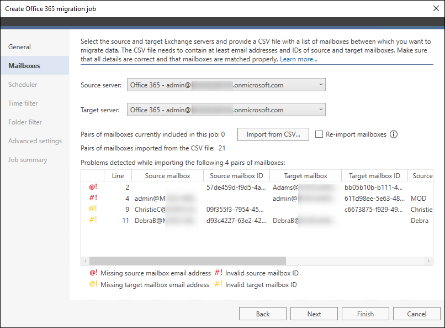Close the Create Office 365 migration job dialog
445x328 pixels.
436,8
